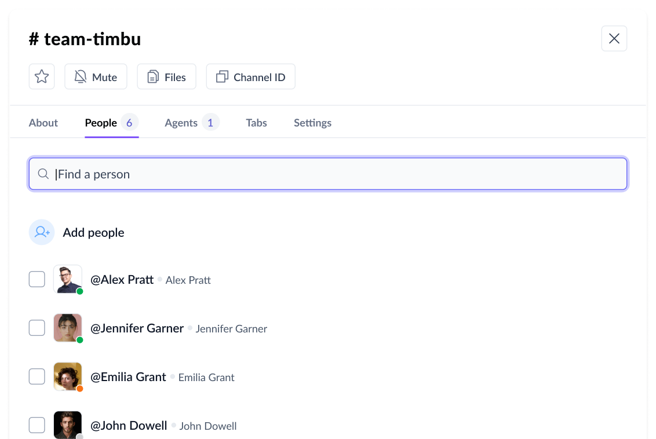This screenshot has width=656, height=439.
Task: Open the Settings tab
Action: click(x=312, y=123)
